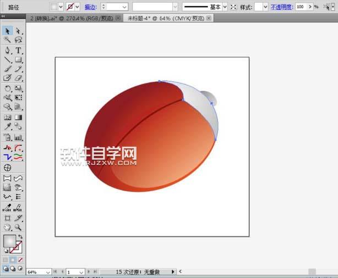Open the status bar options arrow
The height and width of the screenshot is (278, 338).
click(x=173, y=272)
